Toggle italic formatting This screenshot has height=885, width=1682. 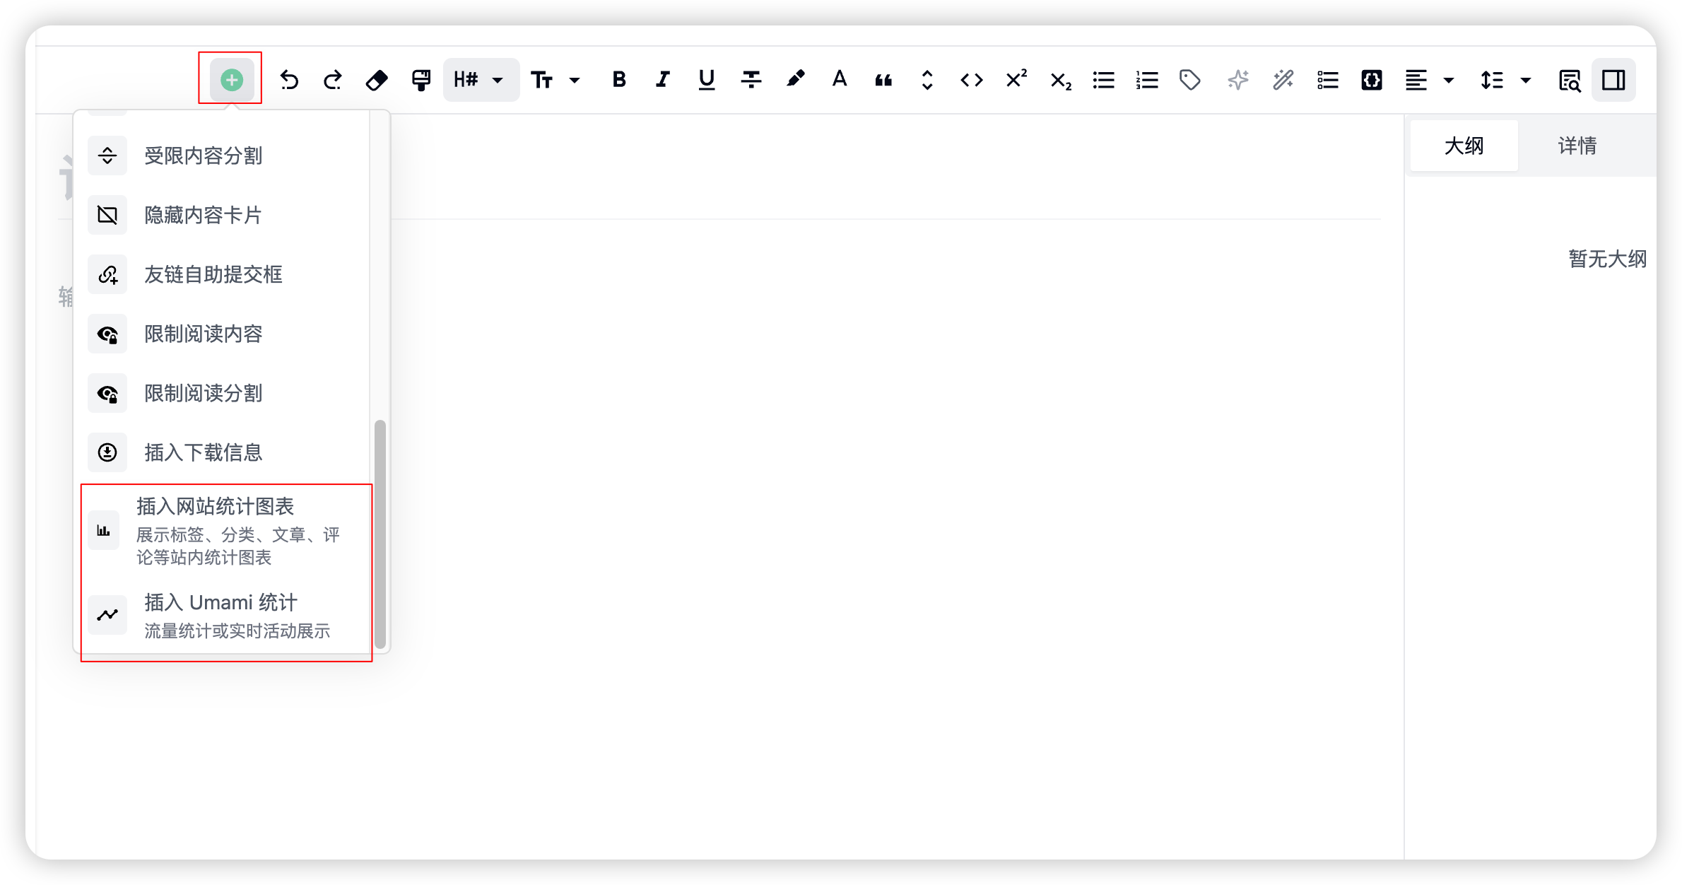[x=662, y=80]
